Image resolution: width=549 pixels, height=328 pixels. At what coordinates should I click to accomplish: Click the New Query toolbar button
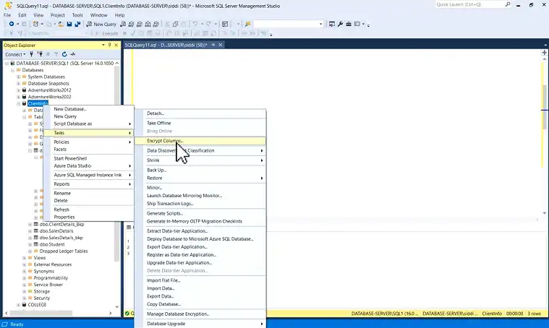tap(101, 24)
